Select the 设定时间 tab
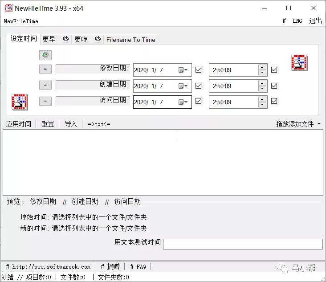The height and width of the screenshot is (282, 326). click(x=24, y=39)
